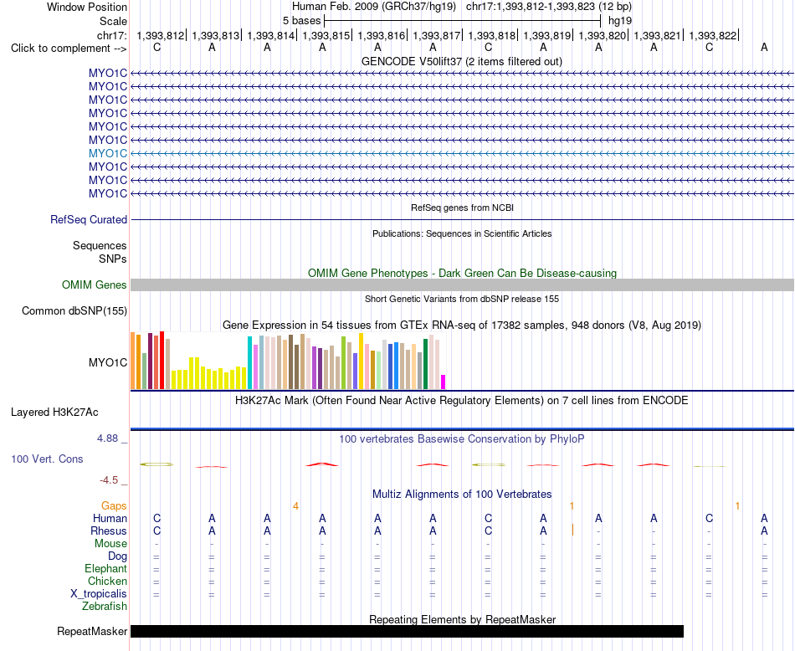The width and height of the screenshot is (795, 651).
Task: Click the Mouse alignment row label
Action: (110, 544)
